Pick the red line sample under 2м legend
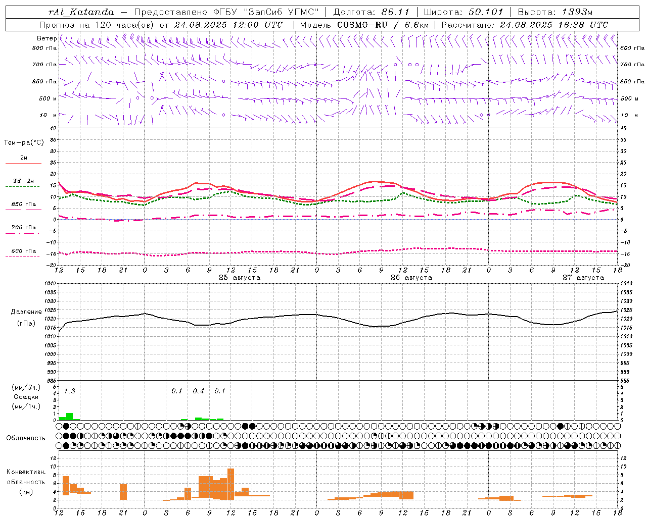647x517 pixels. (x=23, y=164)
